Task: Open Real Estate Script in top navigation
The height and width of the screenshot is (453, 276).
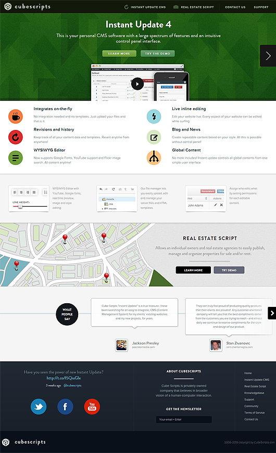Action: (x=194, y=7)
